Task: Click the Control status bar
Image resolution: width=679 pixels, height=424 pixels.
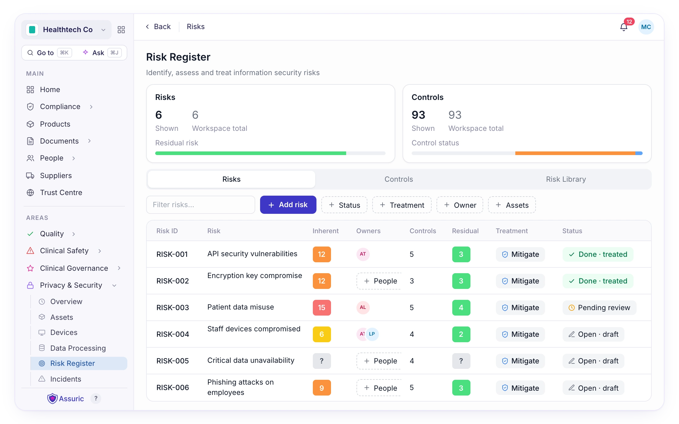Action: (x=527, y=153)
